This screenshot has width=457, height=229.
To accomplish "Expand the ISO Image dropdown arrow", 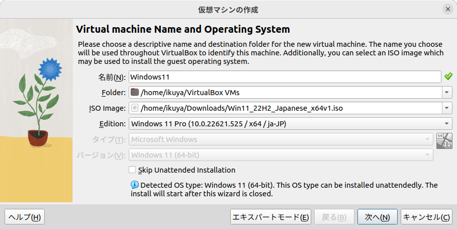I will tap(447, 108).
